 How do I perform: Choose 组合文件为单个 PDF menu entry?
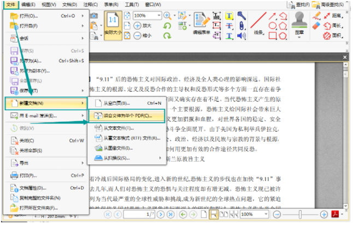[127, 116]
